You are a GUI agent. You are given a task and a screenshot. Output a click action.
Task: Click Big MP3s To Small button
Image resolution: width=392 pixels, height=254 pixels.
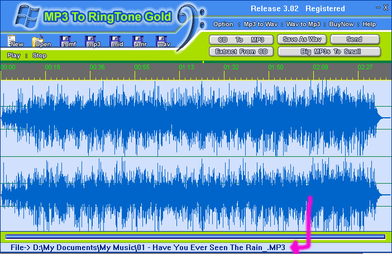tap(329, 51)
